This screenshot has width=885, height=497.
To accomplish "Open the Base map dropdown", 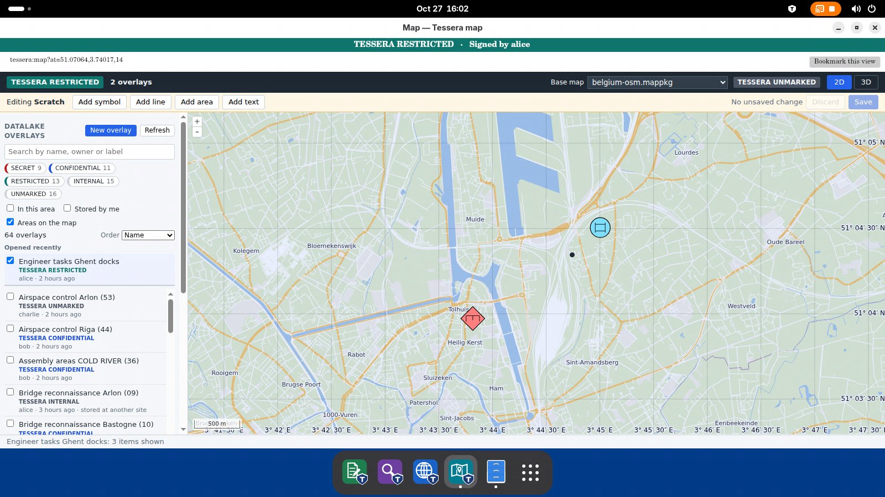I will point(657,82).
